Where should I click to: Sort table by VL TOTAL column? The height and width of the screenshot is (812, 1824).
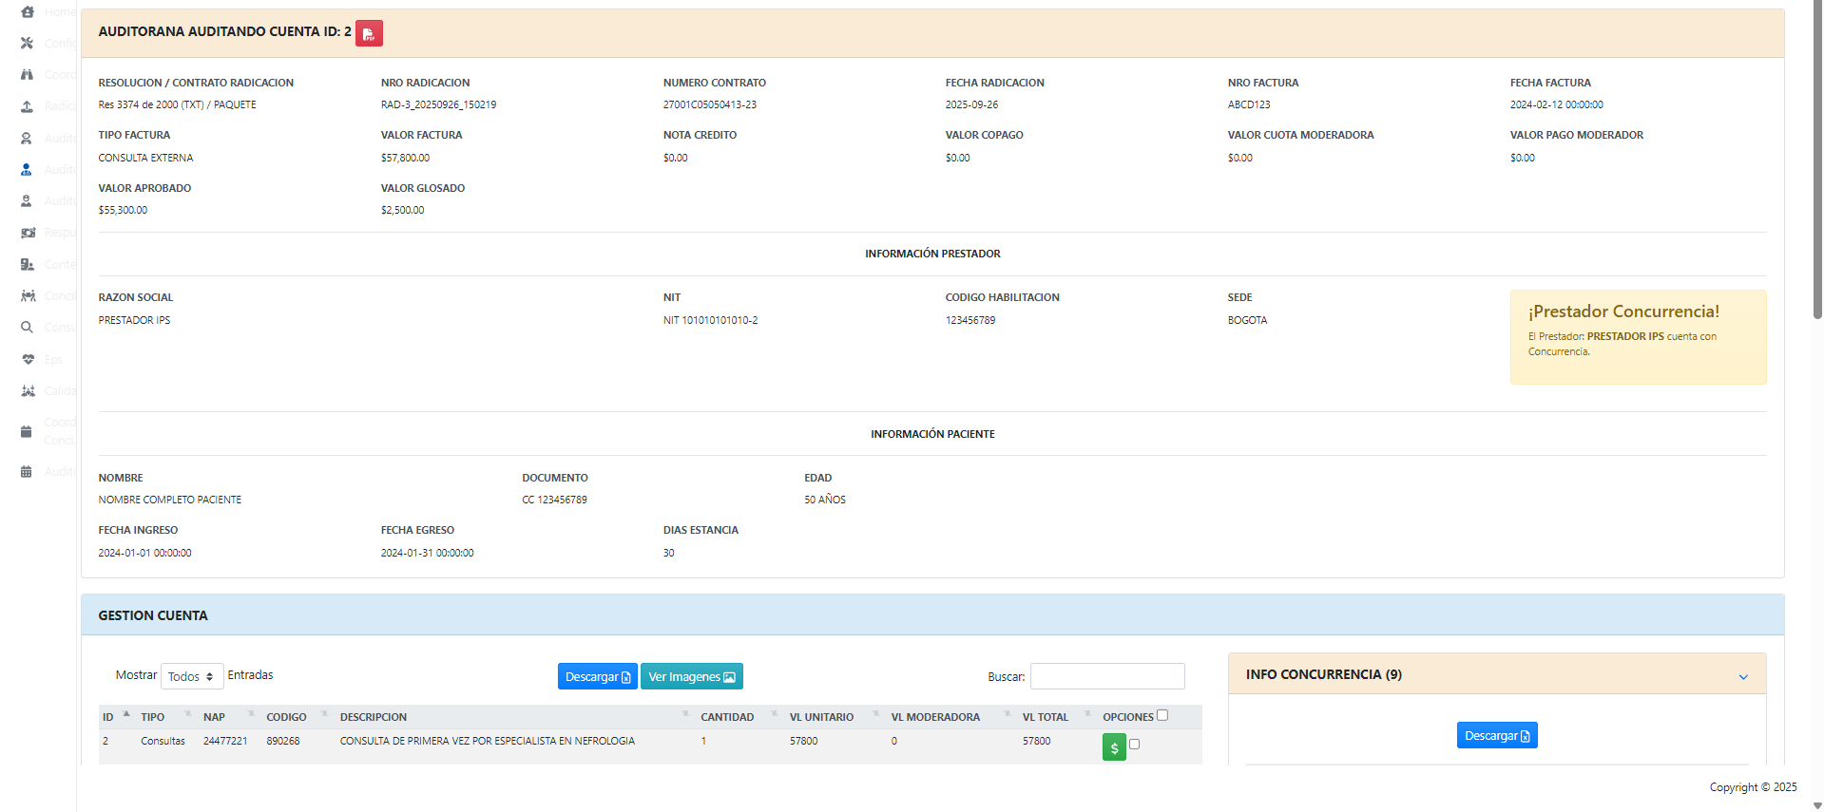tap(1045, 717)
